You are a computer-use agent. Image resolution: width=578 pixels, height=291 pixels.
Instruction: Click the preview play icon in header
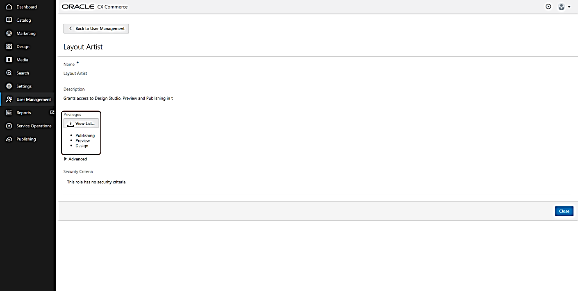(x=548, y=7)
